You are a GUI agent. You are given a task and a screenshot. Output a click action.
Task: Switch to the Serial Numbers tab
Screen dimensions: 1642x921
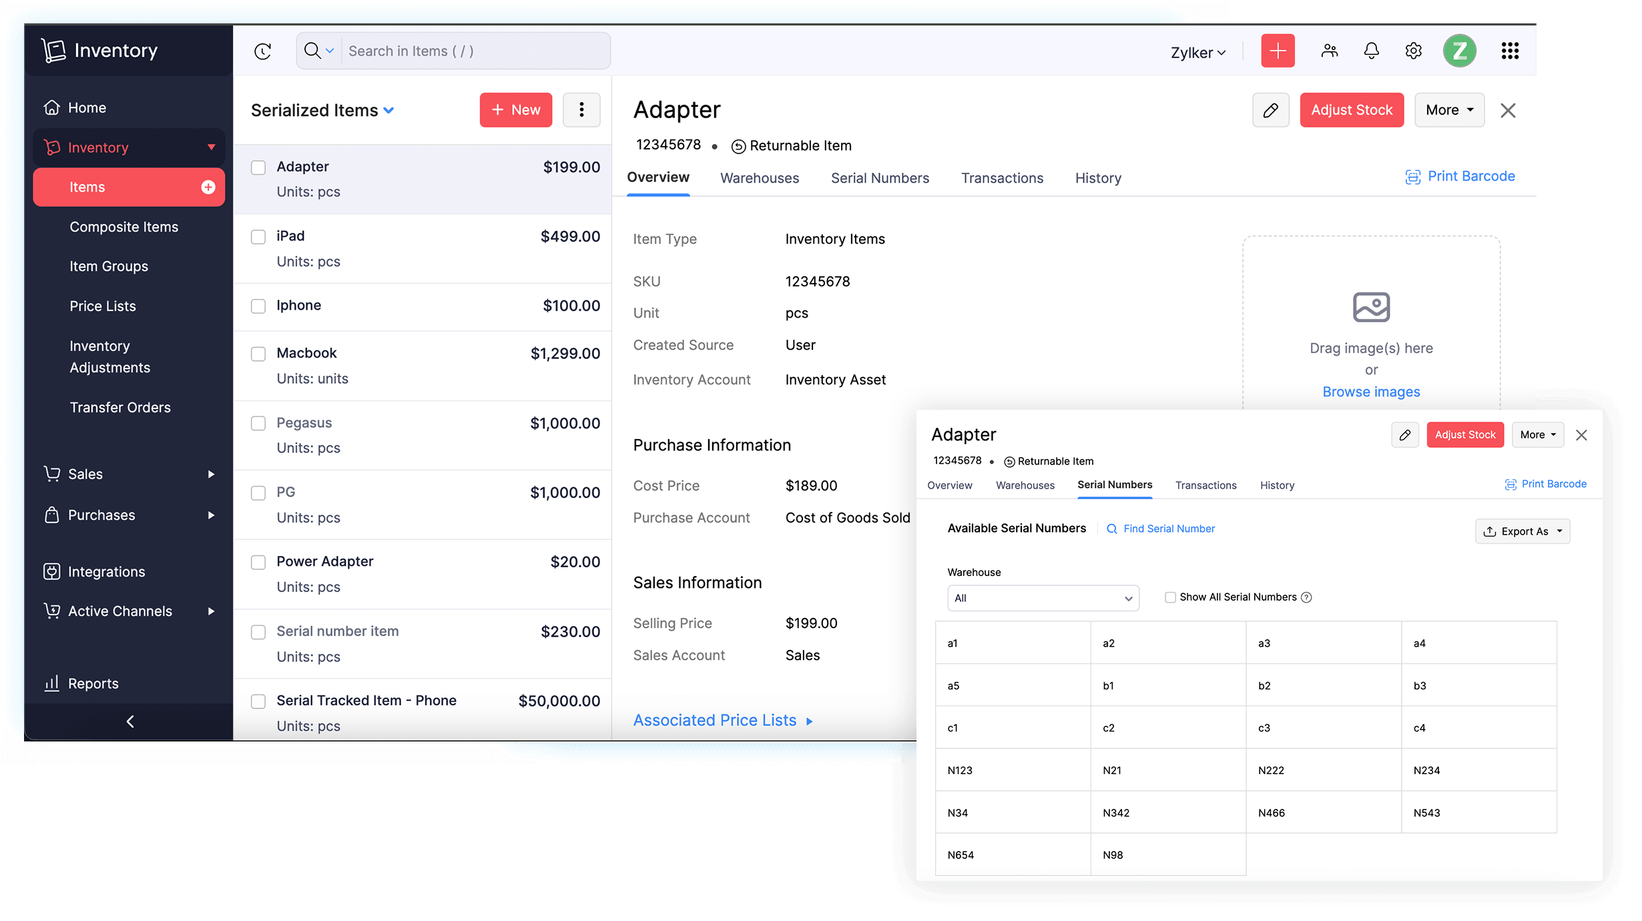(880, 178)
